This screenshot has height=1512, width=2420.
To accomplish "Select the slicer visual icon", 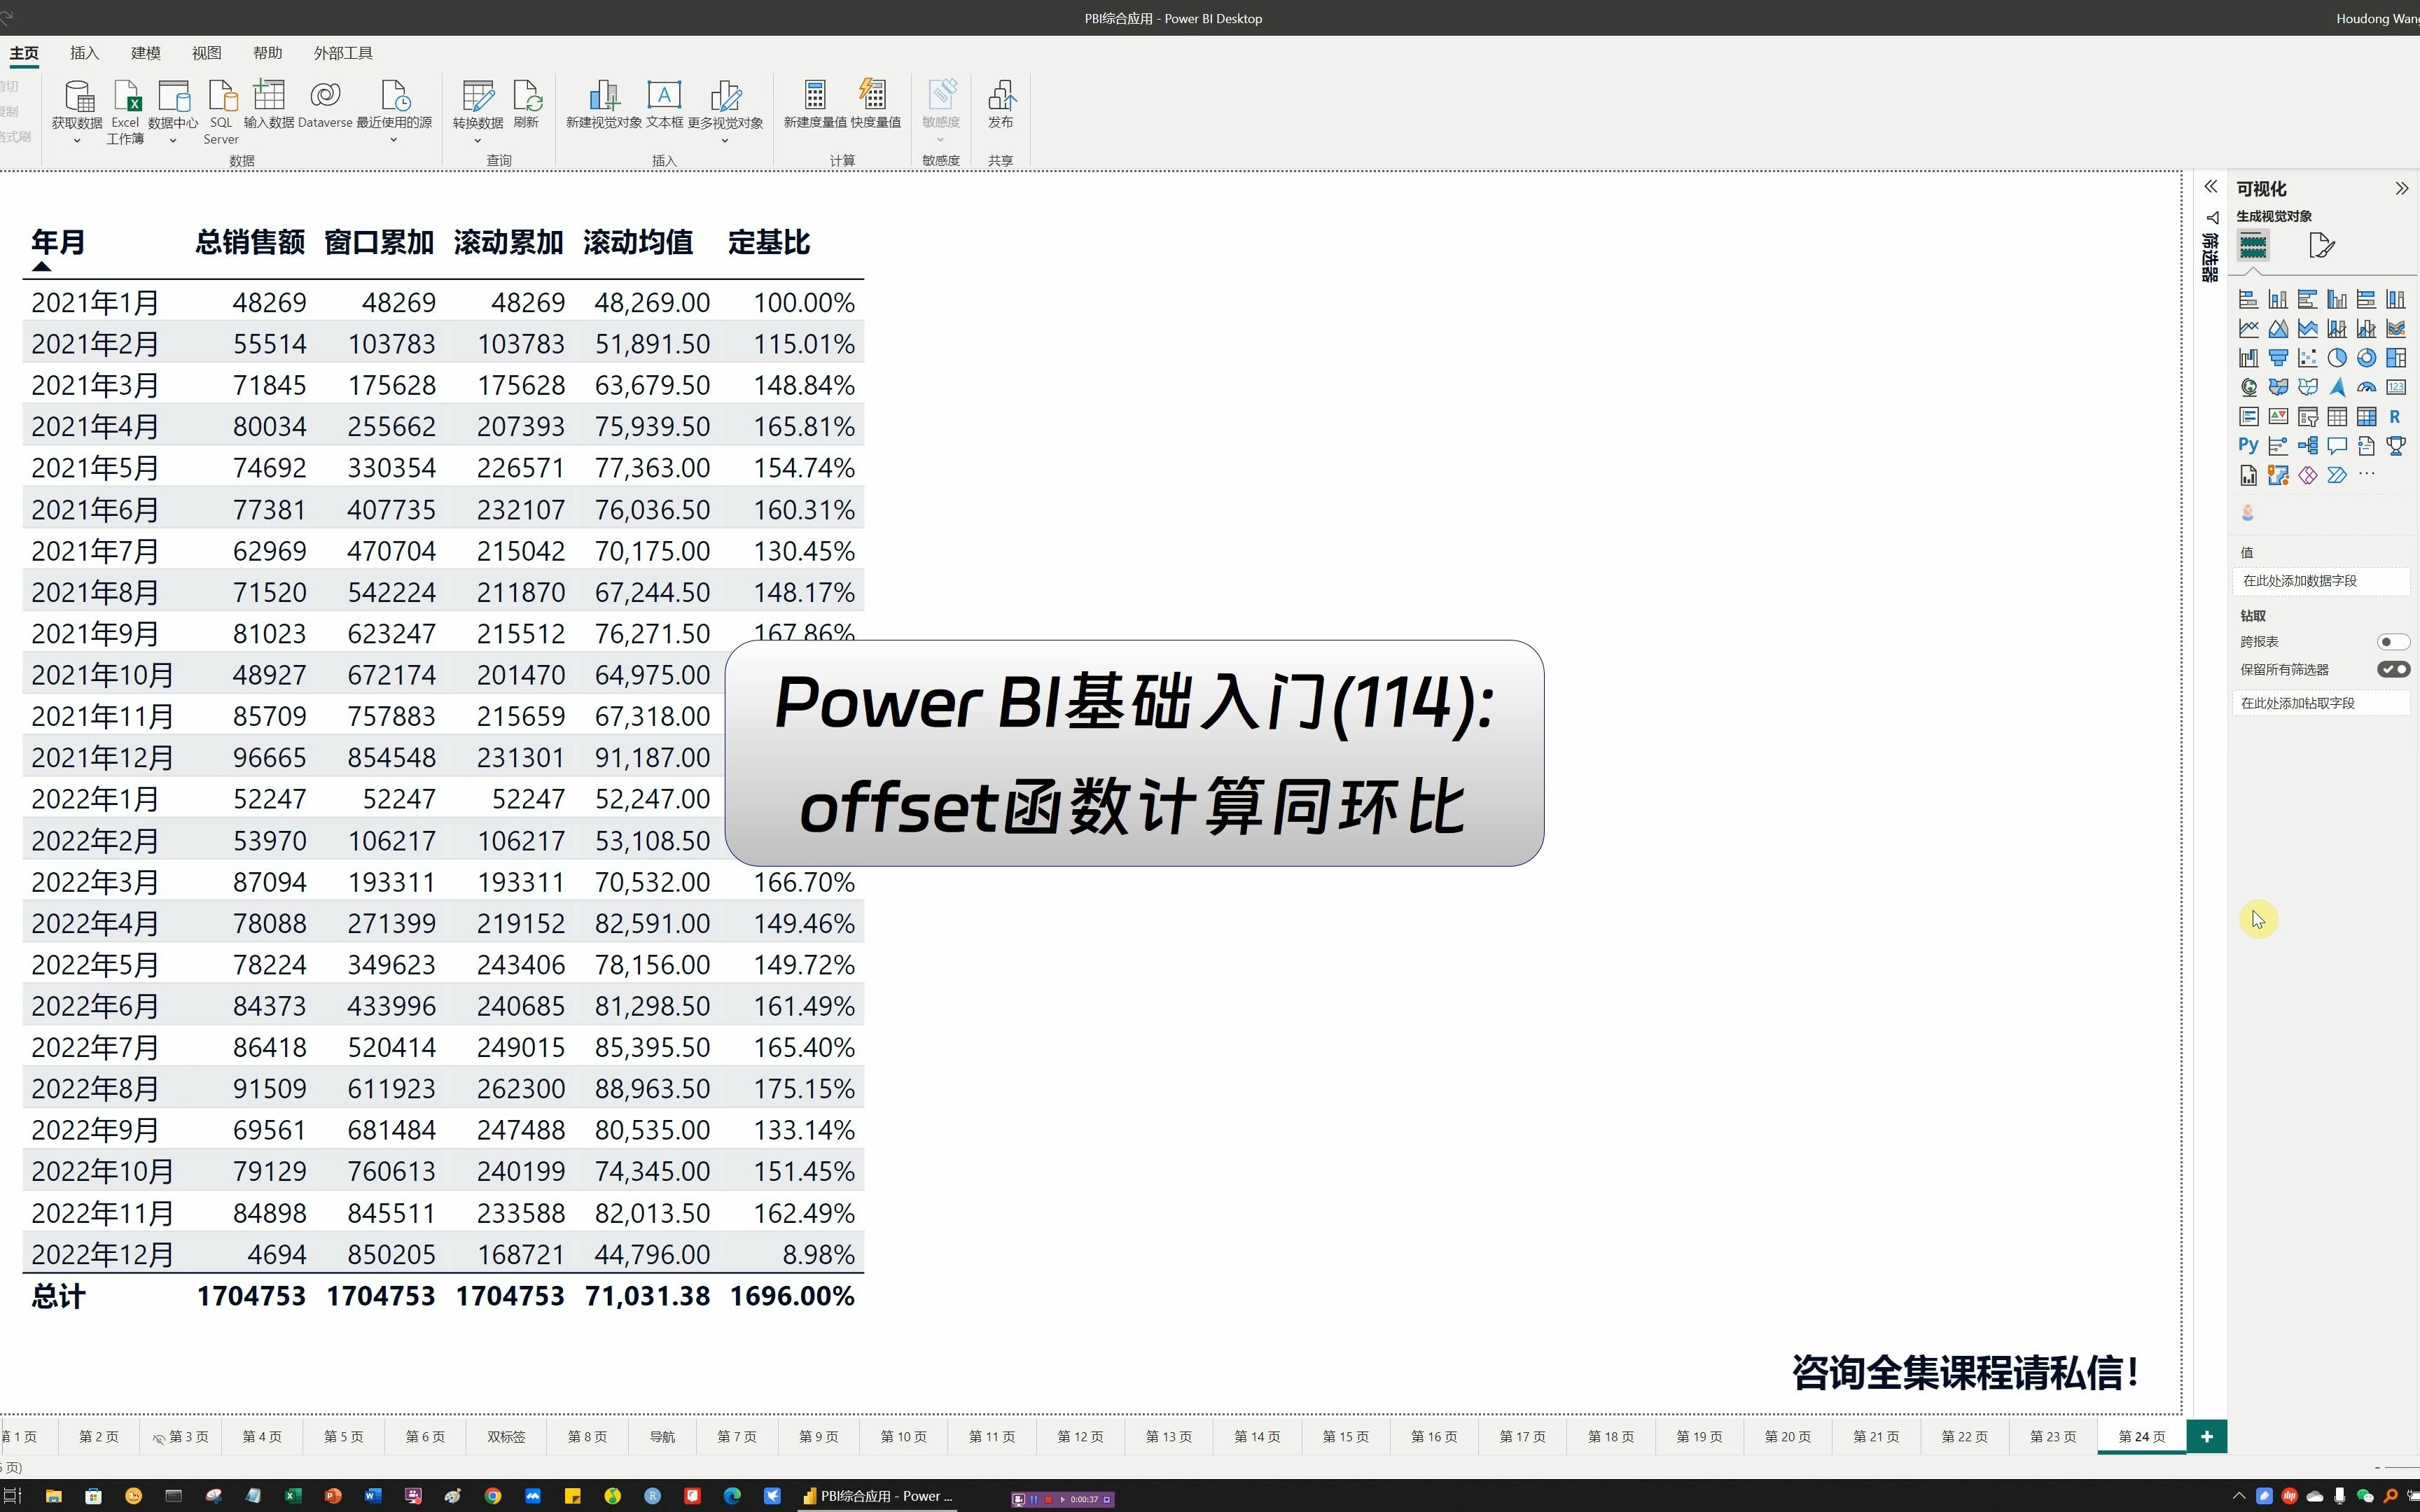I will pyautogui.click(x=2307, y=416).
